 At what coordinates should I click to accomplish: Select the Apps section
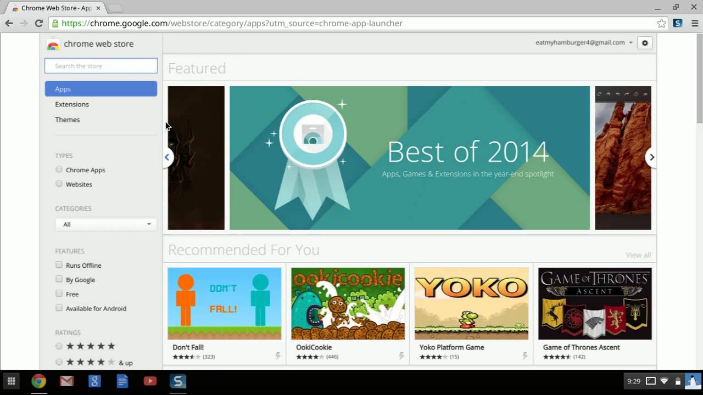point(101,89)
